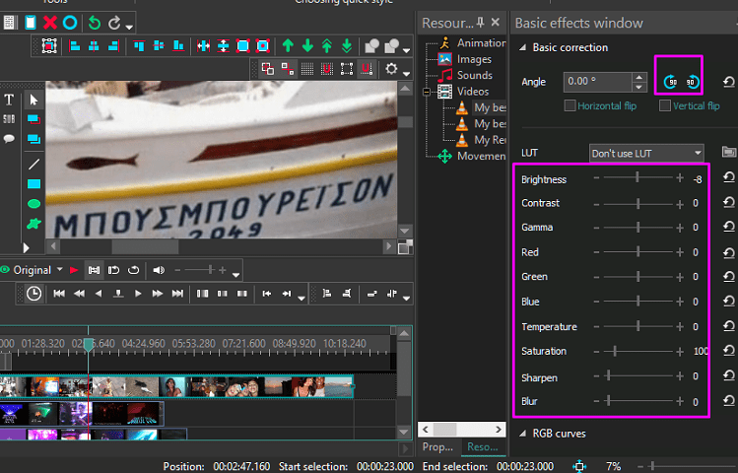Image resolution: width=738 pixels, height=473 pixels.
Task: Select the green free shape tool
Action: (x=34, y=224)
